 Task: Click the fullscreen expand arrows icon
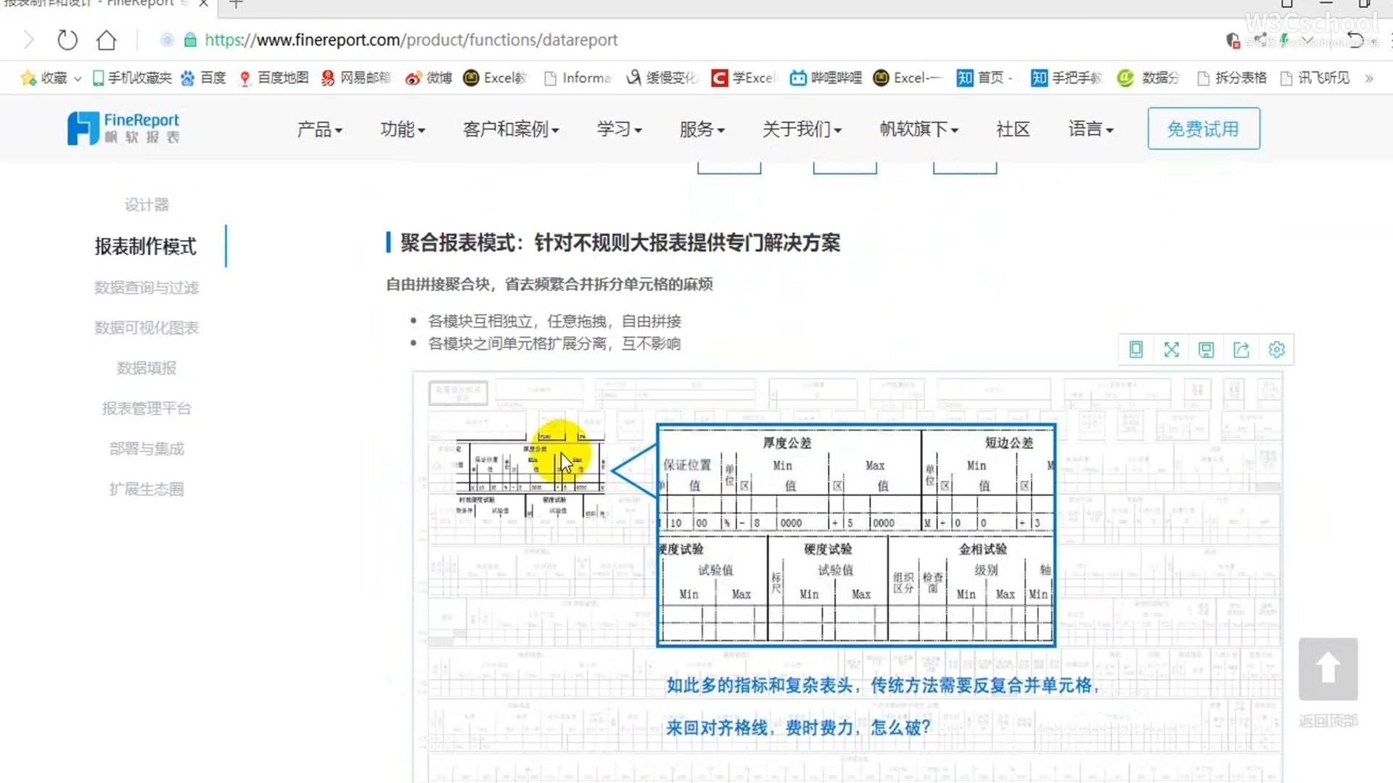(1172, 350)
